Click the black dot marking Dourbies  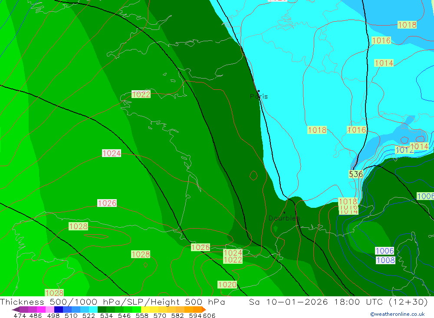coord(284,213)
